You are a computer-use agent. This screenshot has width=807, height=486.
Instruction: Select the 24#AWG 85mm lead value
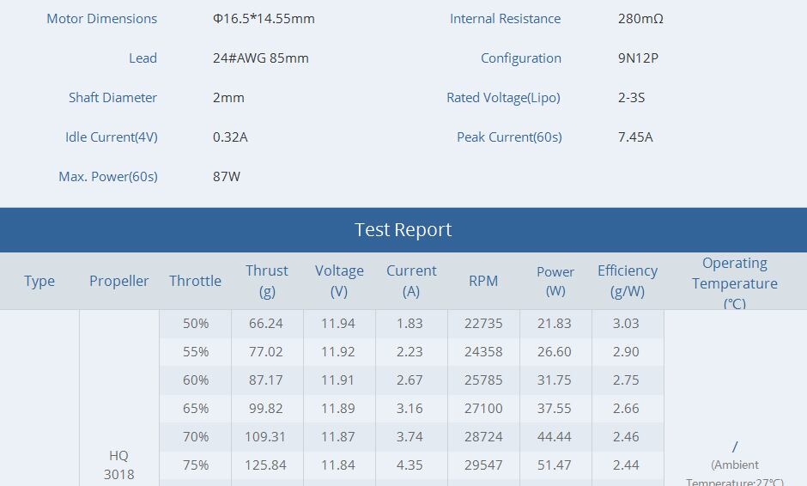pos(261,58)
